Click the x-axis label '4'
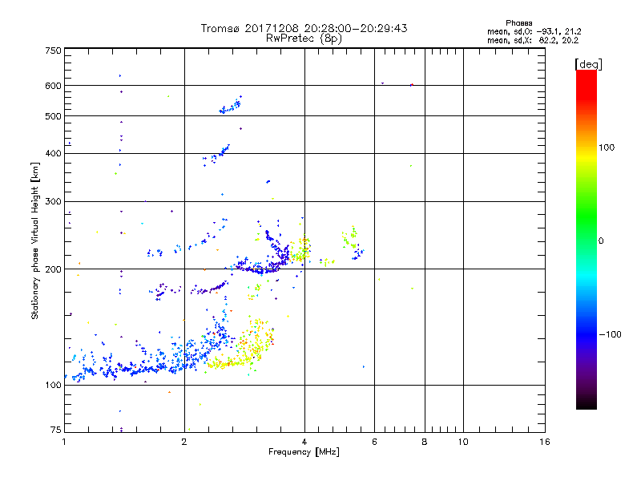Viewport: 641px width, 481px height. click(x=304, y=442)
